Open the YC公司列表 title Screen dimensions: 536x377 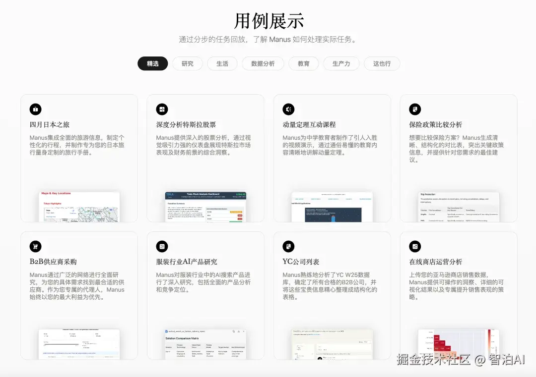(301, 262)
